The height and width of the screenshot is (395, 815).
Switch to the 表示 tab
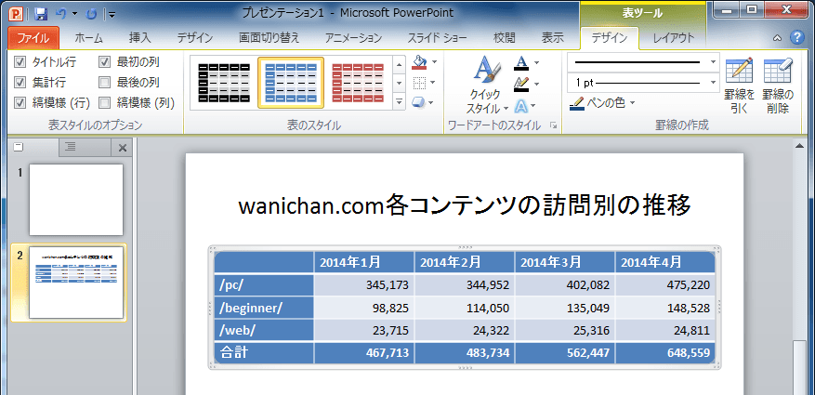553,38
